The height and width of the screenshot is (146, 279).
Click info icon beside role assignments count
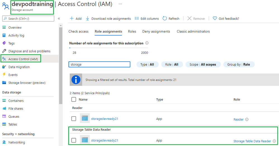tap(147, 43)
